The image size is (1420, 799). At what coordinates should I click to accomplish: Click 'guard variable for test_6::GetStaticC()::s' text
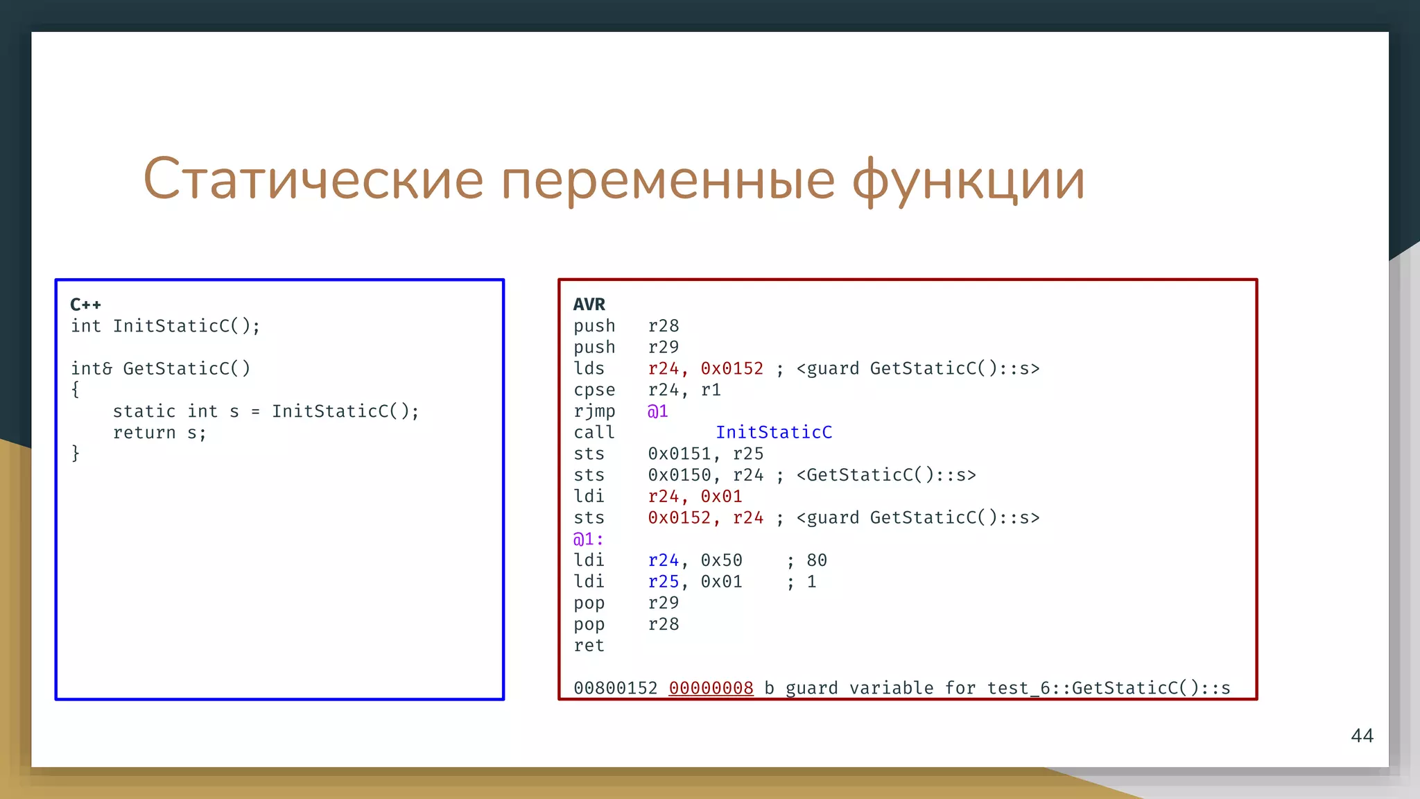point(1008,688)
